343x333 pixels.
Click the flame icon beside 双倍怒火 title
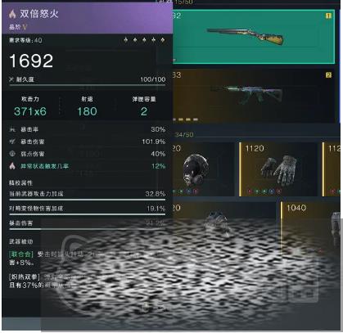(x=12, y=14)
